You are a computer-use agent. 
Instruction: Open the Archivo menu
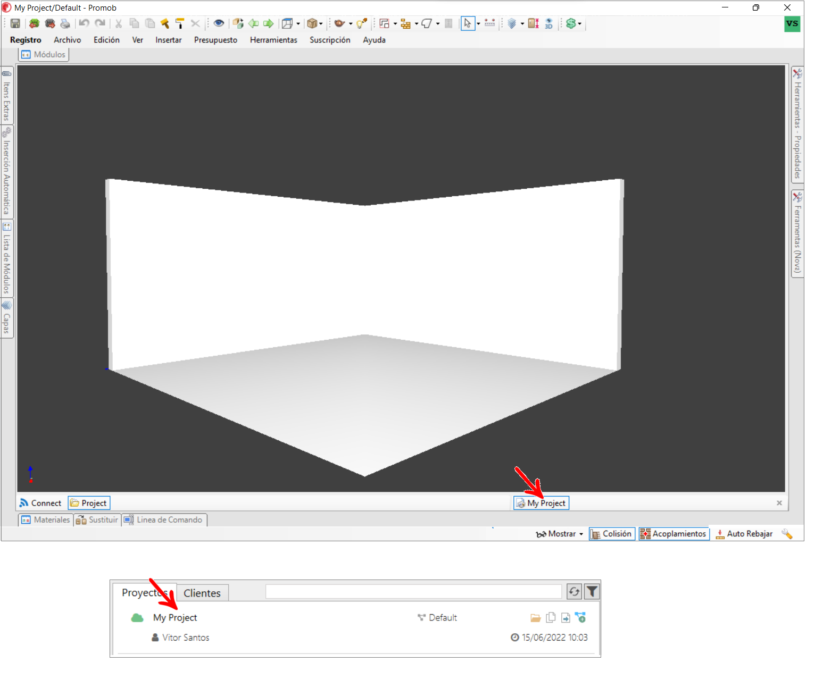[x=68, y=40]
